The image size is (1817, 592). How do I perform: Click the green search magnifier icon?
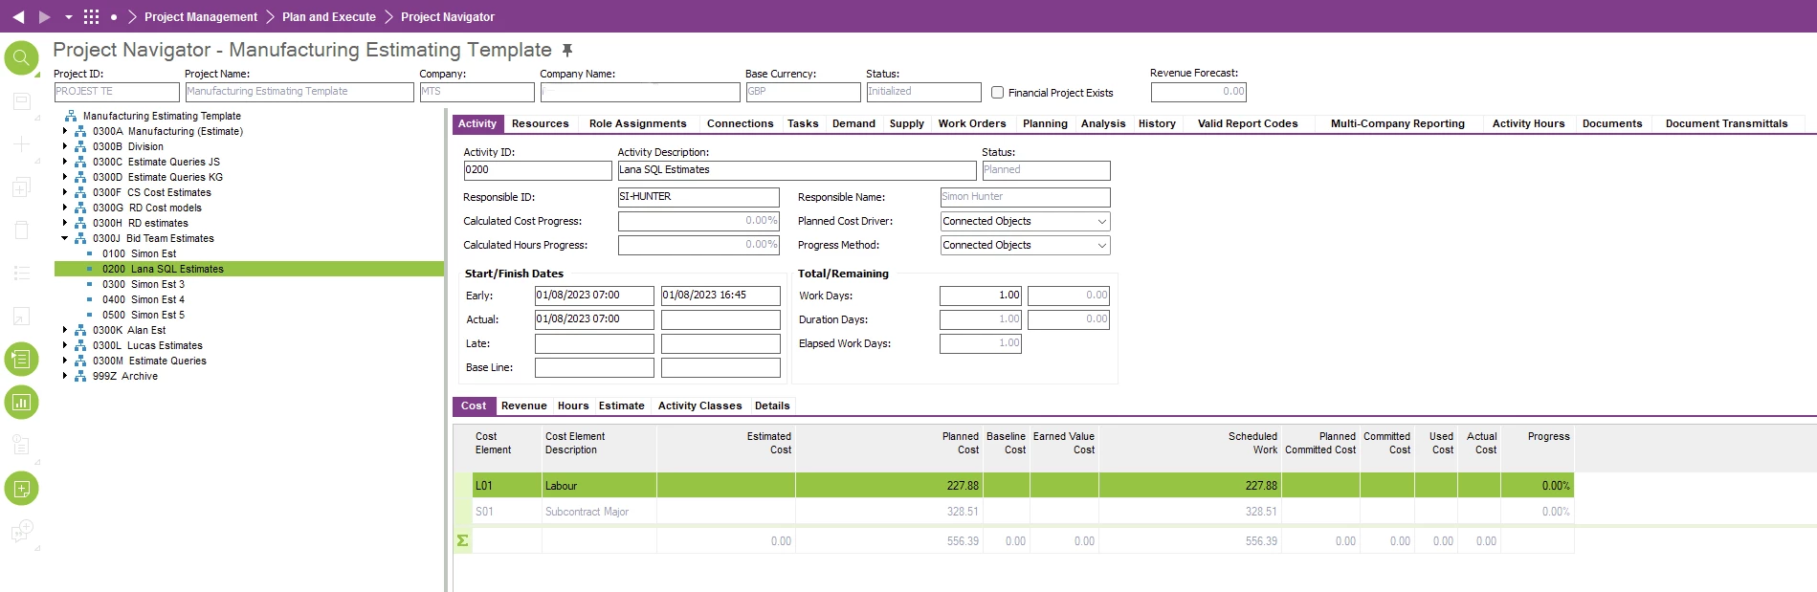(21, 58)
